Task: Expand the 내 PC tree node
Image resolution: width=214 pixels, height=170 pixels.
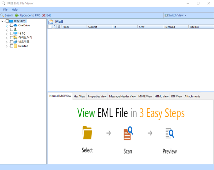Action: pyautogui.click(x=7, y=34)
